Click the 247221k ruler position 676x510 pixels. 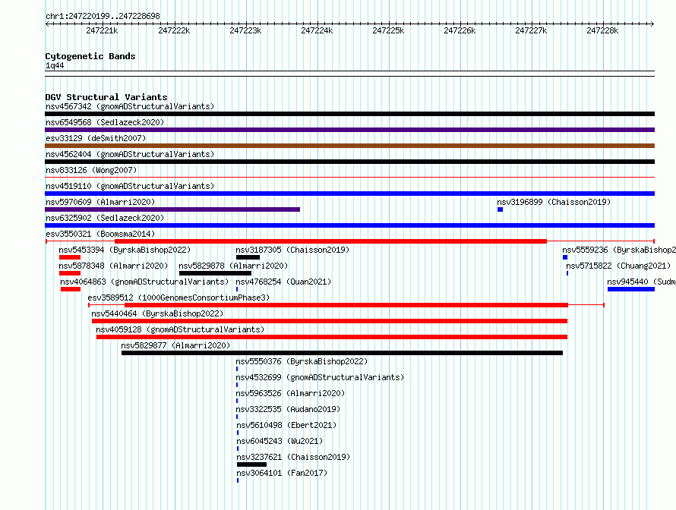click(x=103, y=30)
